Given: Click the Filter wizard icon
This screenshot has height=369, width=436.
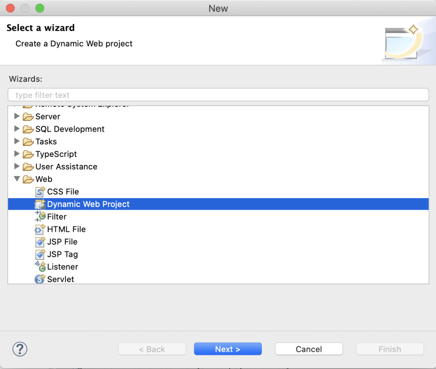Looking at the screenshot, I should click(40, 216).
